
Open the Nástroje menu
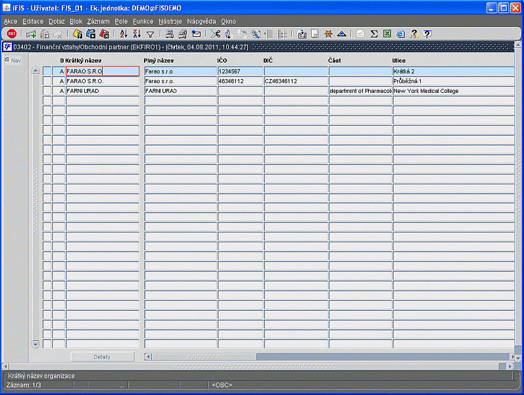pos(170,22)
